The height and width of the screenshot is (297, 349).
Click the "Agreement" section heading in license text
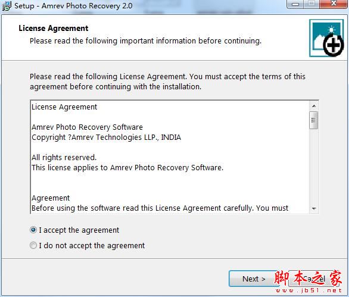[51, 198]
